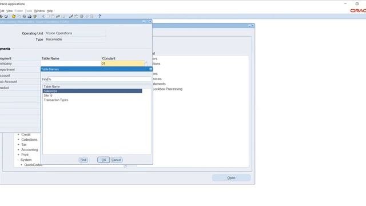
Task: Open the Tools menu
Action: [29, 11]
